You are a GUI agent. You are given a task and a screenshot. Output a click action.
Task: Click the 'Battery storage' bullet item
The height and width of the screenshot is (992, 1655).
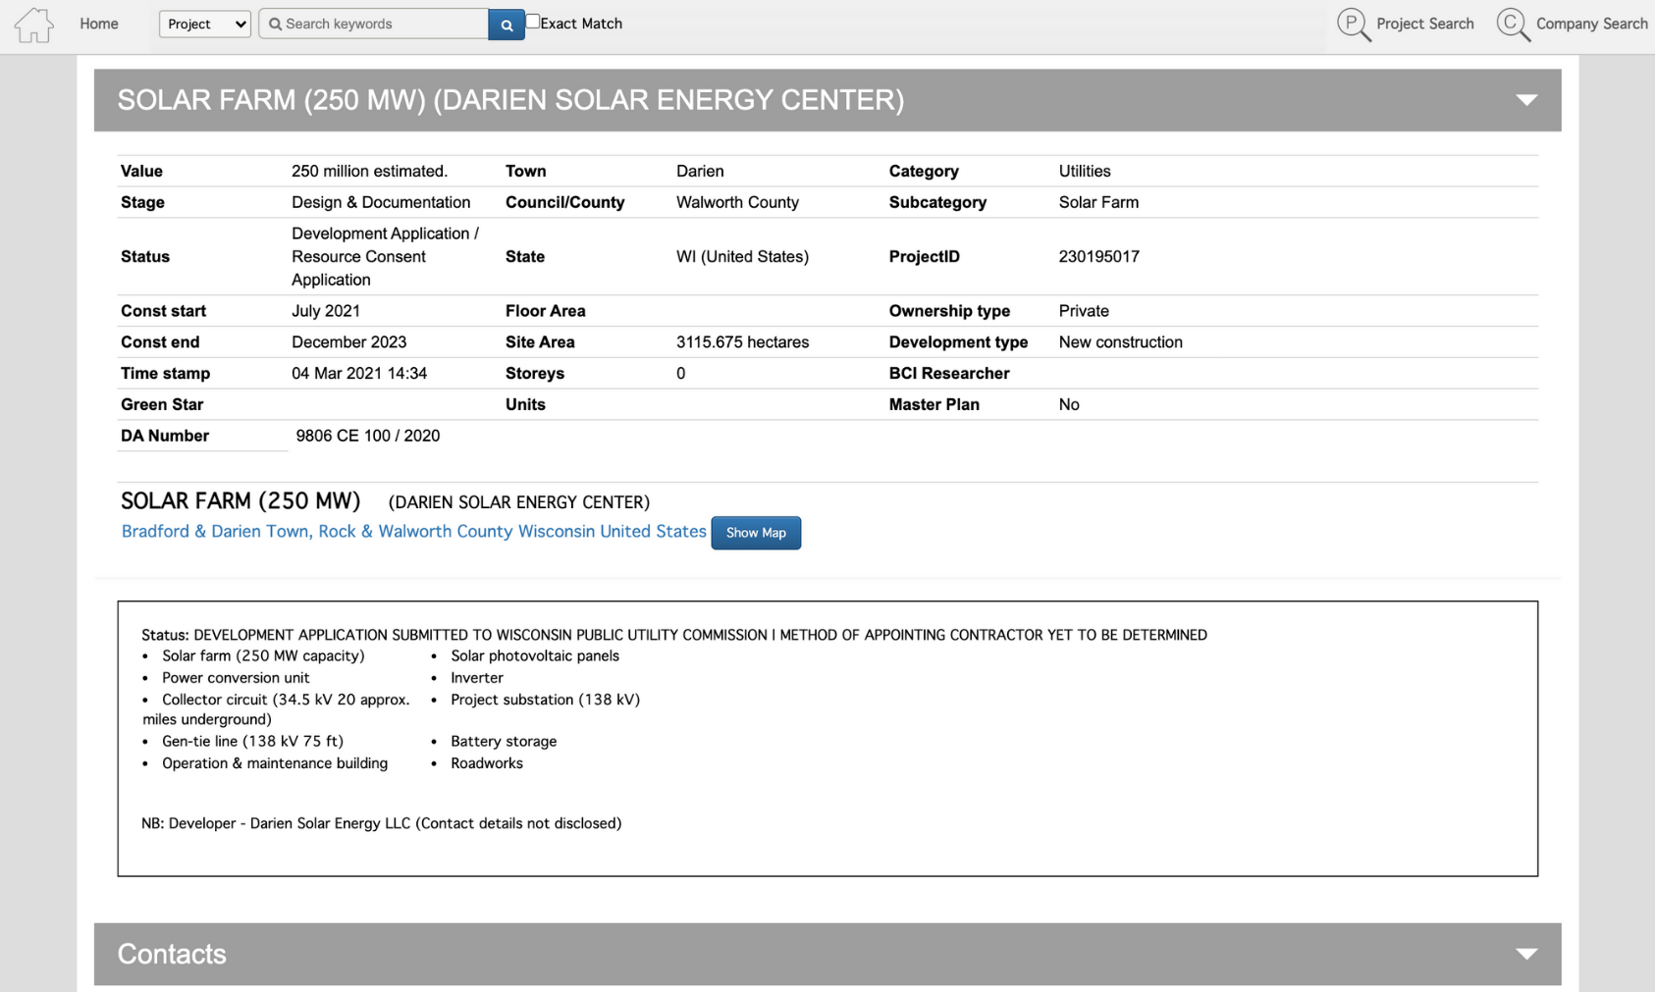(x=504, y=742)
